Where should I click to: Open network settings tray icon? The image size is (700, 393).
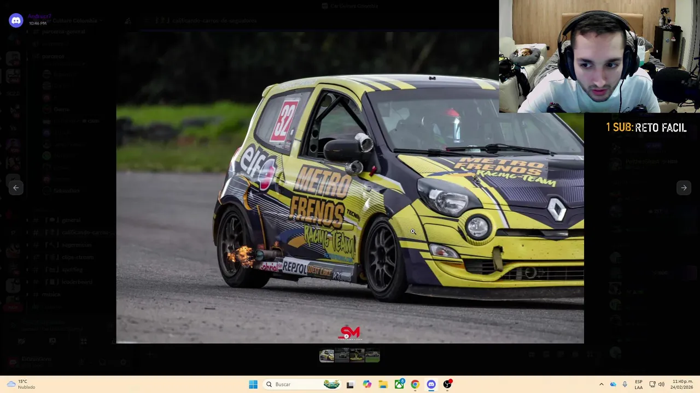click(652, 384)
